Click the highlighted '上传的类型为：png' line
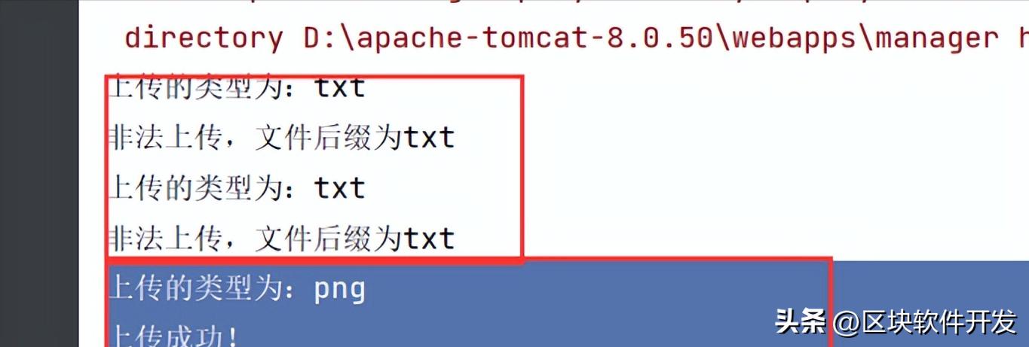This screenshot has width=1029, height=347. point(237,288)
